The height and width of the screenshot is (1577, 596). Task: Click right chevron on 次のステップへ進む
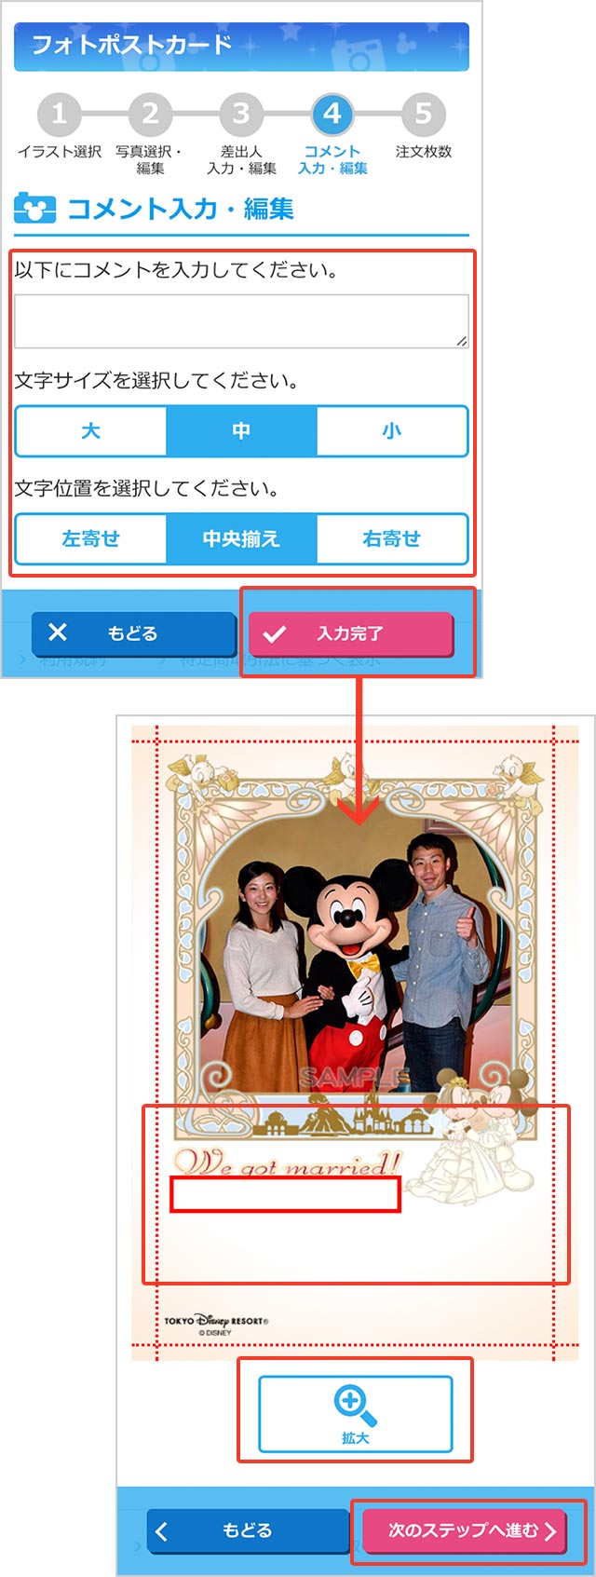click(549, 1530)
